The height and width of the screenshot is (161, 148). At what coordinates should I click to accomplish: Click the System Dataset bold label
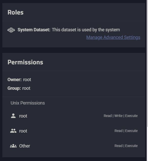[x=34, y=30]
